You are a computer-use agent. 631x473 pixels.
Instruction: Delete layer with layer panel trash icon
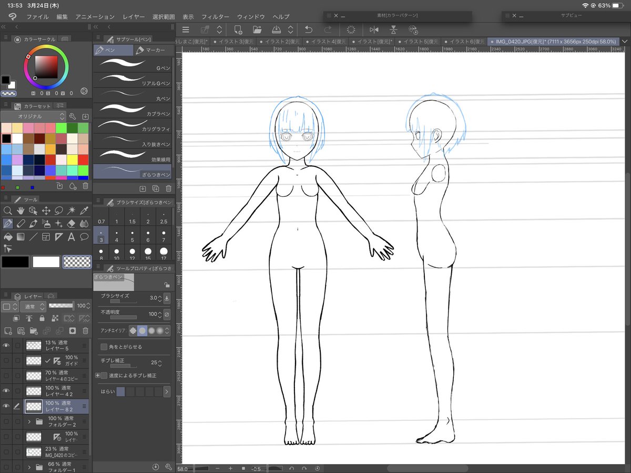85,331
